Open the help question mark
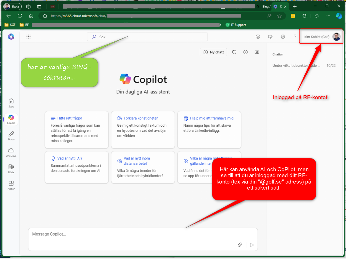The height and width of the screenshot is (259, 346). [x=295, y=37]
